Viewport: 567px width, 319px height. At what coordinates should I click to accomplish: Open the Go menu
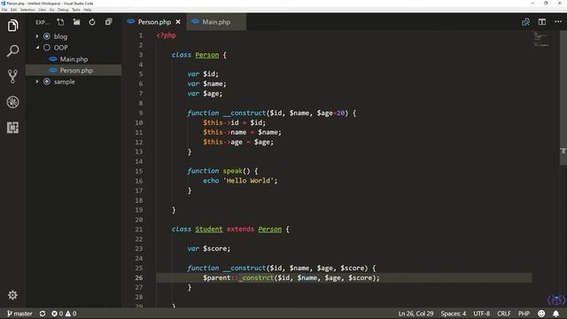[x=52, y=10]
